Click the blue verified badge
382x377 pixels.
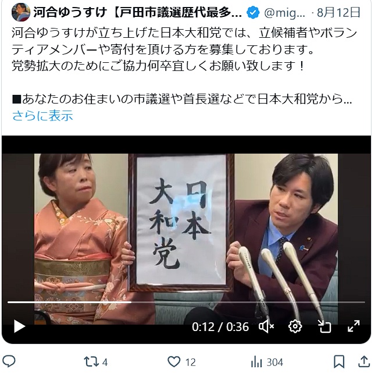[253, 13]
